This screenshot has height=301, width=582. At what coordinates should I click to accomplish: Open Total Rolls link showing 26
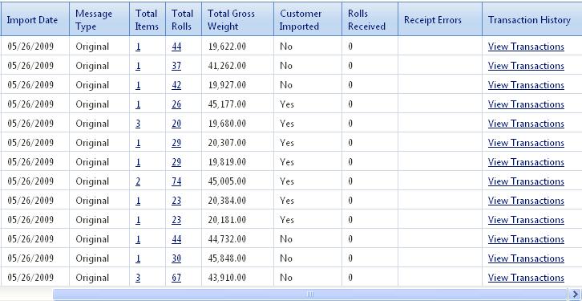[x=176, y=104]
